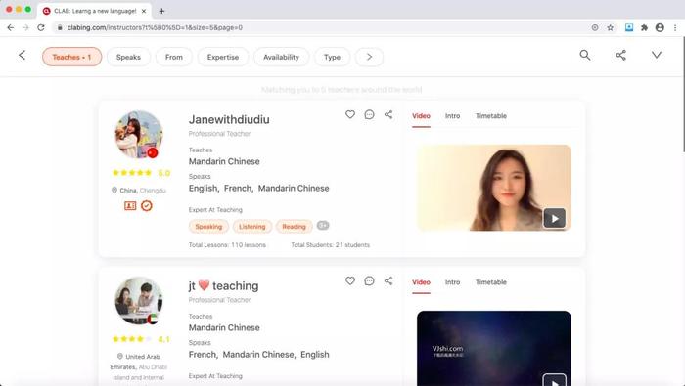Click 'Total Lessons: 110 lessons' text

(227, 245)
